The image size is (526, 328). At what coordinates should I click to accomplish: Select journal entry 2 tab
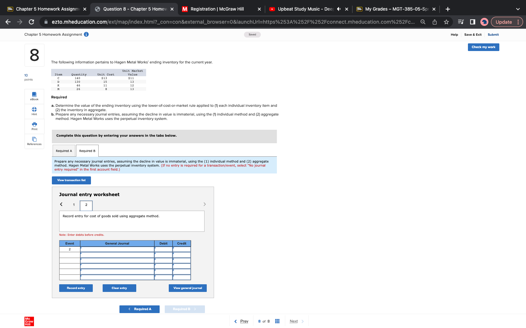pyautogui.click(x=86, y=205)
